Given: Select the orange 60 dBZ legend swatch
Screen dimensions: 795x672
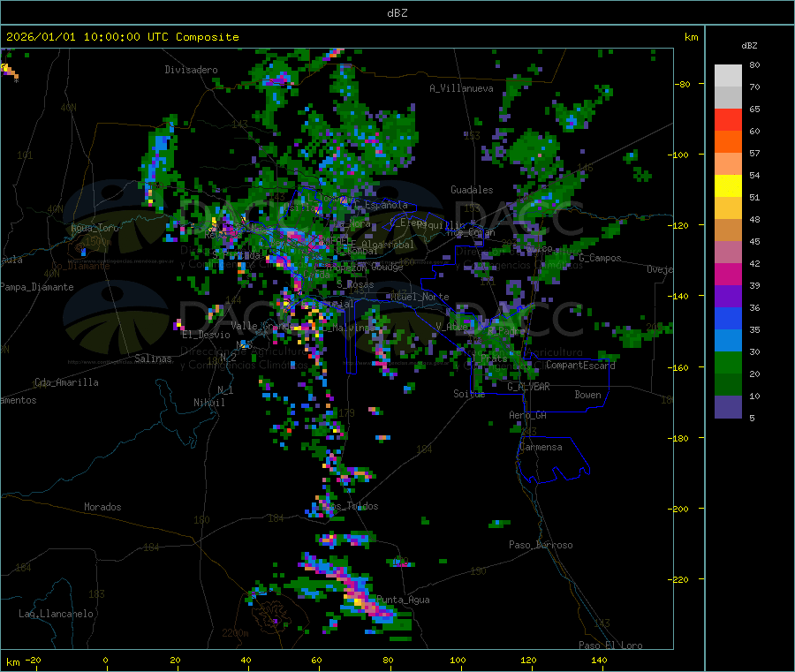Looking at the screenshot, I should [728, 142].
